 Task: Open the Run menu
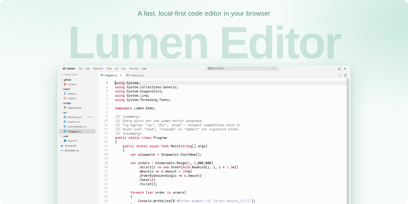point(124,69)
